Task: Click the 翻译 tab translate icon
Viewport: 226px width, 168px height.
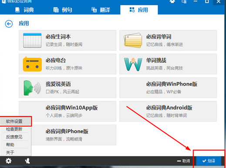Action: (94, 10)
